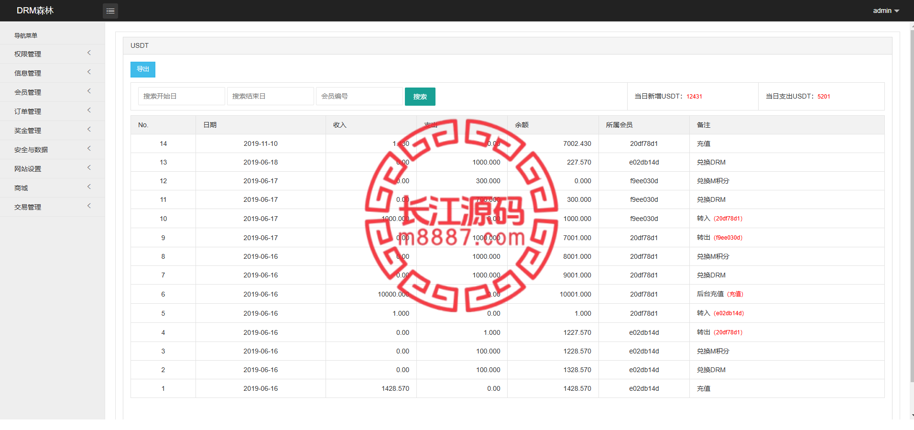914x430 pixels.
Task: Click 当日支出USDT value 5201
Action: tap(824, 97)
